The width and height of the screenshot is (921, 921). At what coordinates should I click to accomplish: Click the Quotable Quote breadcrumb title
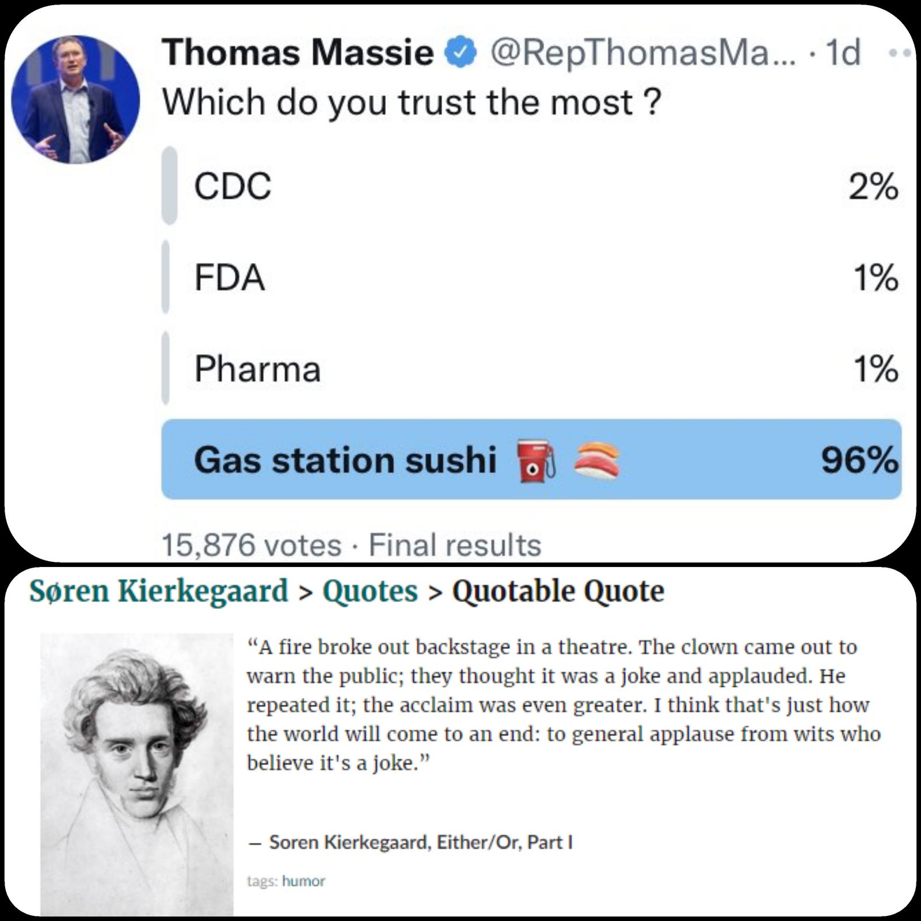point(558,592)
